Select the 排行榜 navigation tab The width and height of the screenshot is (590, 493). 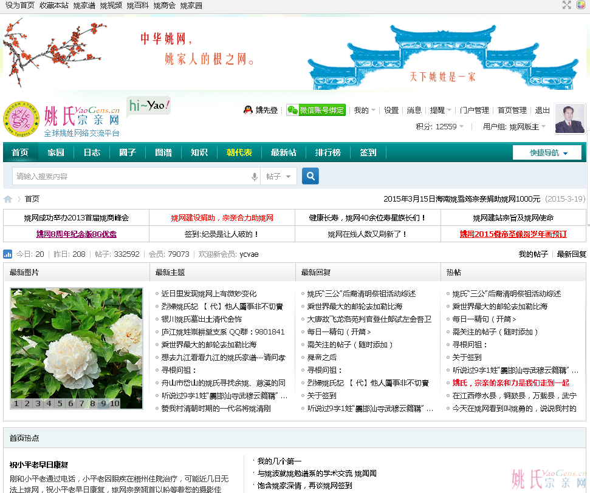coord(328,152)
